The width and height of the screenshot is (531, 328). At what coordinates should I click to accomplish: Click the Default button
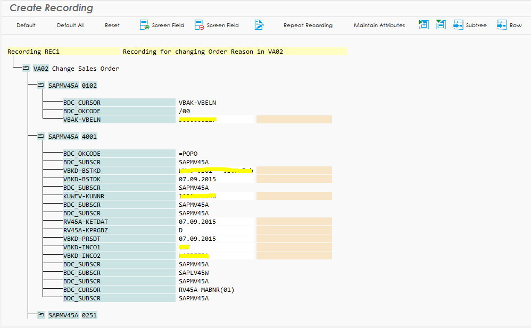(26, 26)
